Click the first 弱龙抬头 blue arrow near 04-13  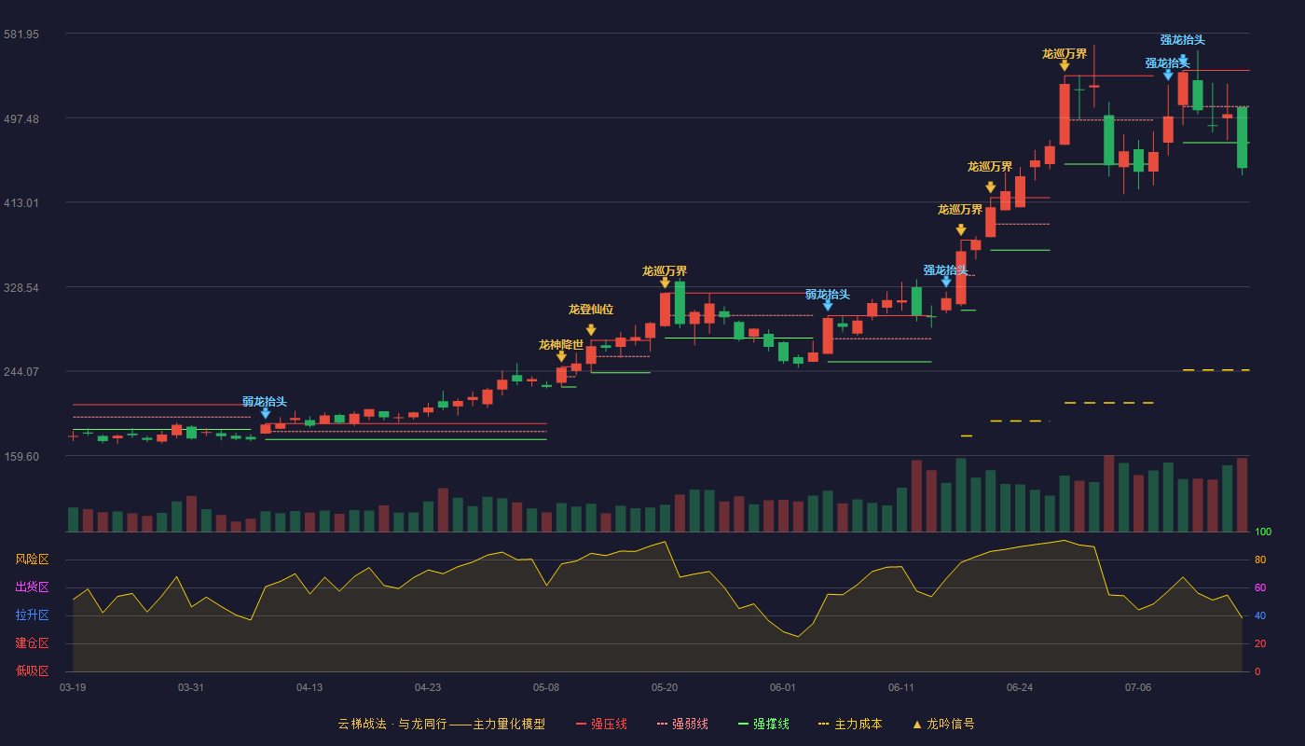click(x=266, y=413)
